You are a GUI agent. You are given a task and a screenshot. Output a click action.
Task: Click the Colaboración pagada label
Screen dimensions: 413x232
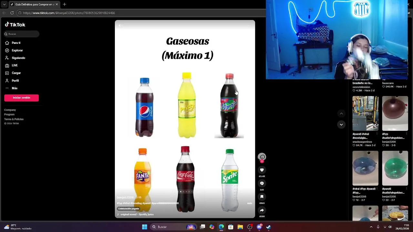(128, 209)
